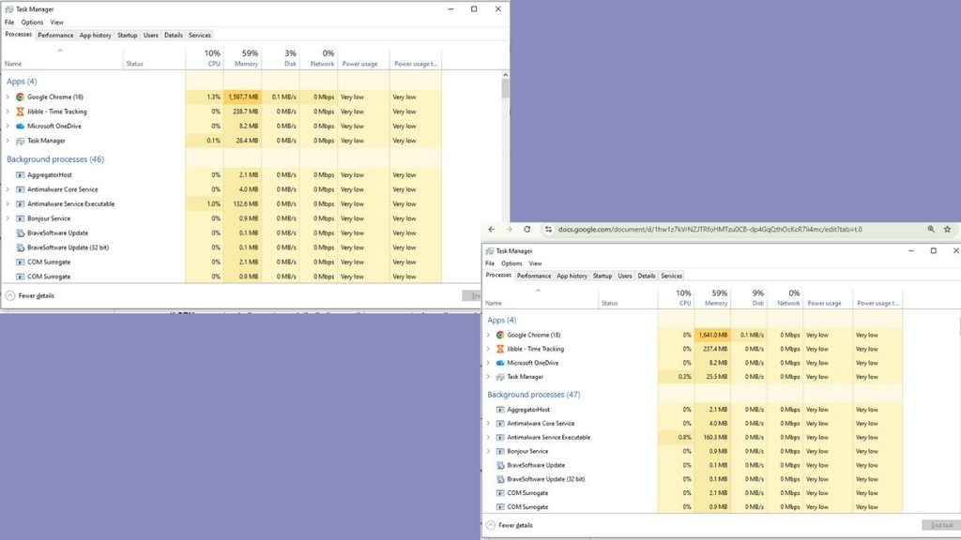Switch to the Performance tab in the upper window
Viewport: 961px width, 540px height.
[x=55, y=36]
